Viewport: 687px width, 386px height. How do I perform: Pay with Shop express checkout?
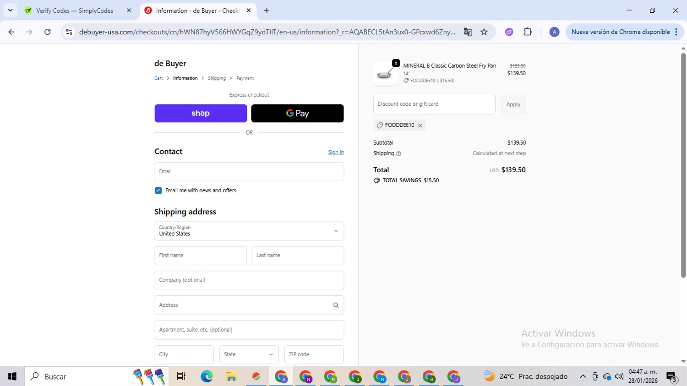click(x=201, y=114)
